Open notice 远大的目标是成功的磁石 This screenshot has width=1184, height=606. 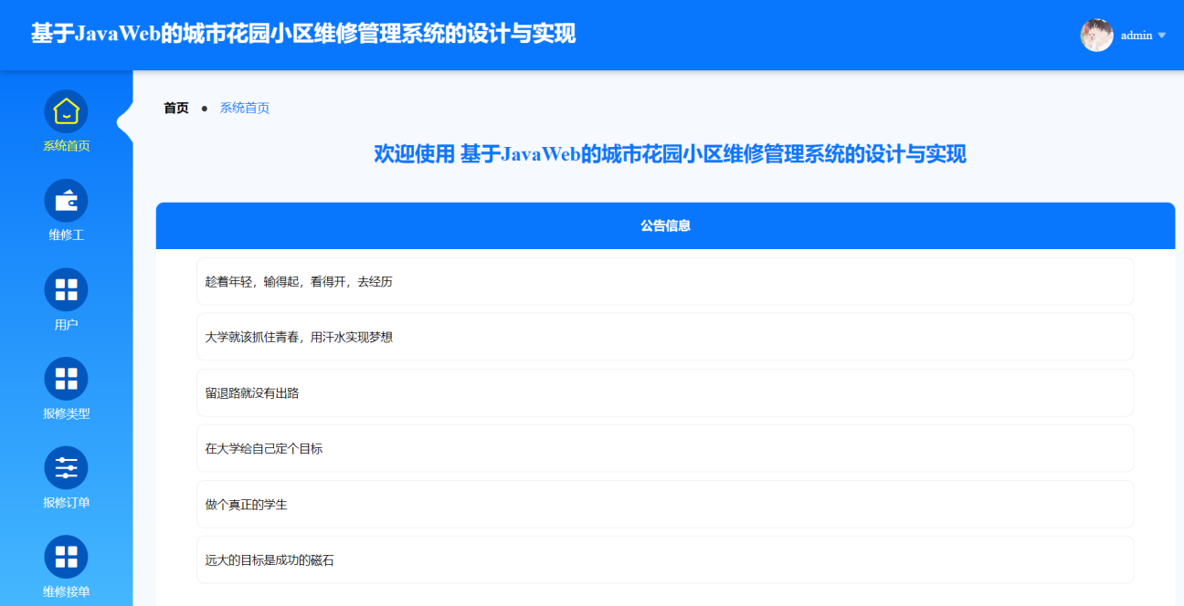665,559
